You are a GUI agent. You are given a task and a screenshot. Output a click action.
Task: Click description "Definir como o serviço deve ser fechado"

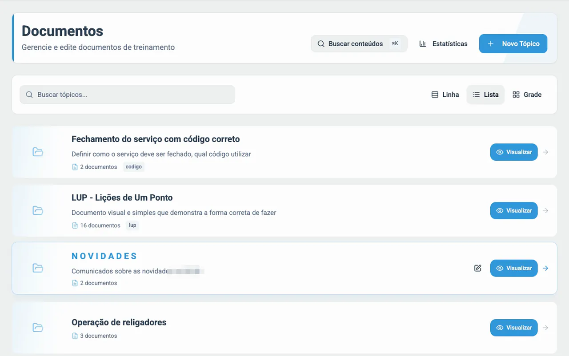coord(161,154)
